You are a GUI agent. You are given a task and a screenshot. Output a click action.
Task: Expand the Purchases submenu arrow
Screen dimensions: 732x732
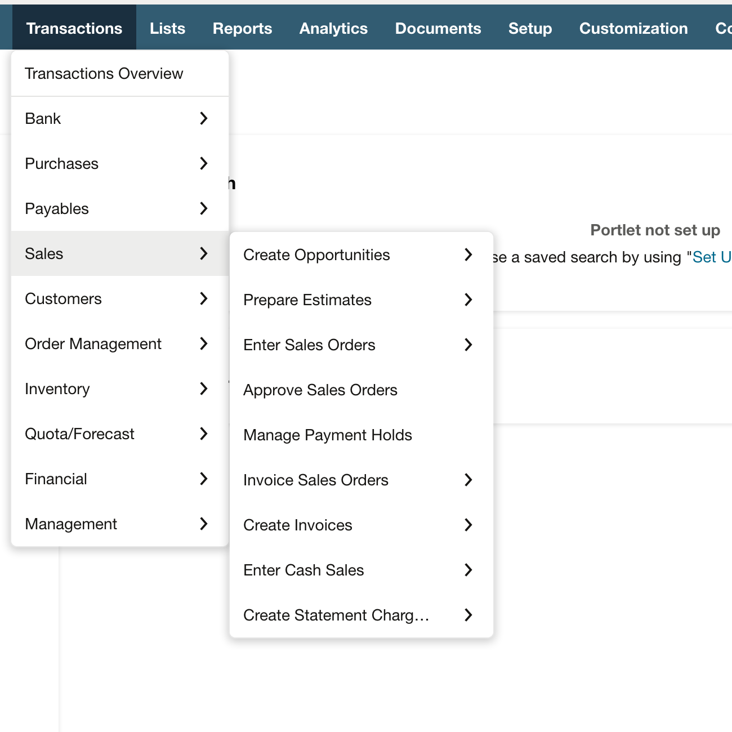(204, 163)
